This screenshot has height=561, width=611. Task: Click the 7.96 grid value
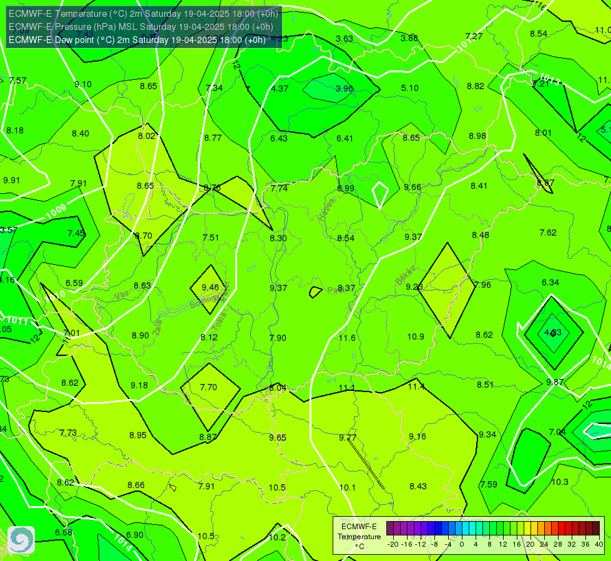[x=482, y=285]
